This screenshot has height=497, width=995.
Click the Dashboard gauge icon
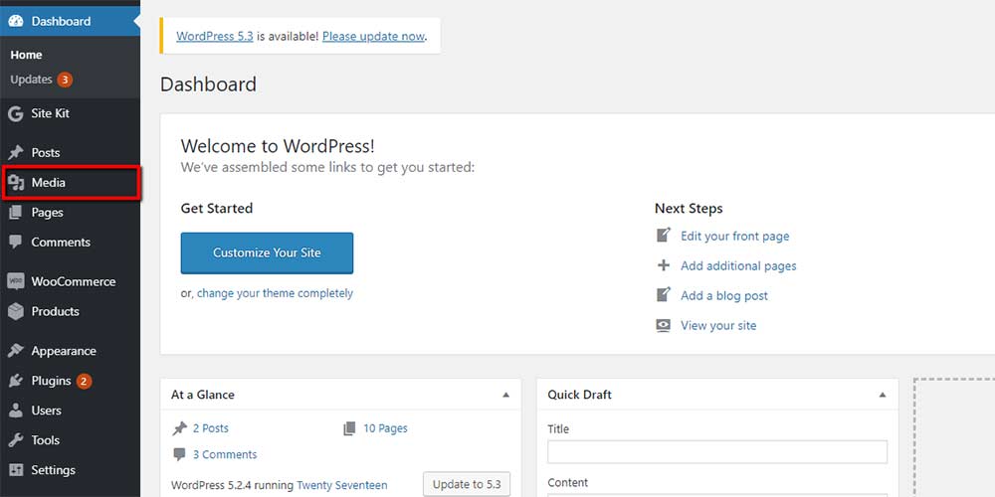(16, 21)
